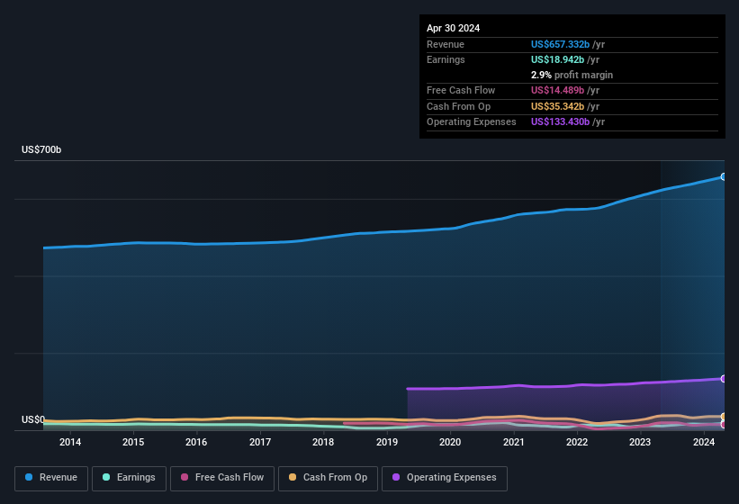Click the US$14.489b free cash flow value

[557, 90]
